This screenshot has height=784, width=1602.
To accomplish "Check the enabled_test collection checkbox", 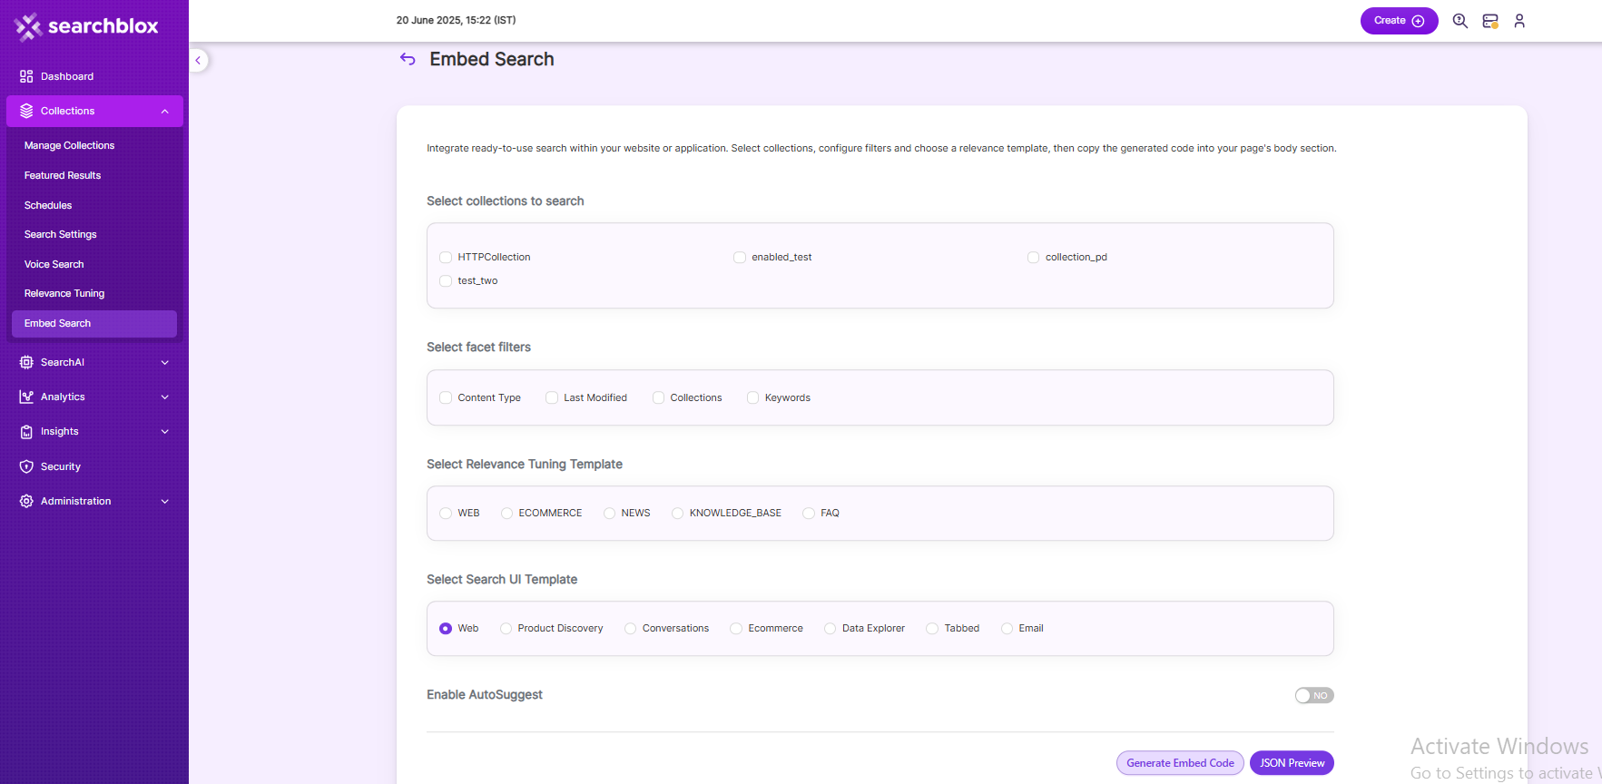I will point(740,258).
